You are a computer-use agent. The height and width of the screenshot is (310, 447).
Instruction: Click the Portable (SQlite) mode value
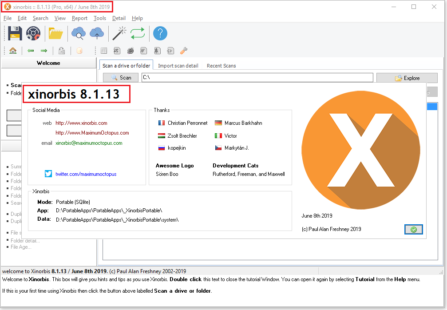point(73,202)
